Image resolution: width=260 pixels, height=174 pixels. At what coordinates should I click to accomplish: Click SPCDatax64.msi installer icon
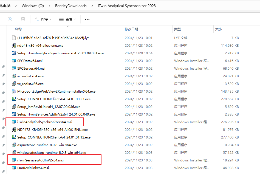tap(14, 61)
